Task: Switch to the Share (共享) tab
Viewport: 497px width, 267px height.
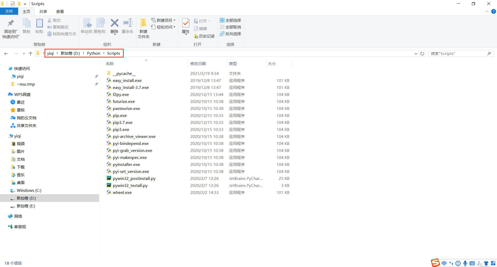Action: [x=43, y=11]
